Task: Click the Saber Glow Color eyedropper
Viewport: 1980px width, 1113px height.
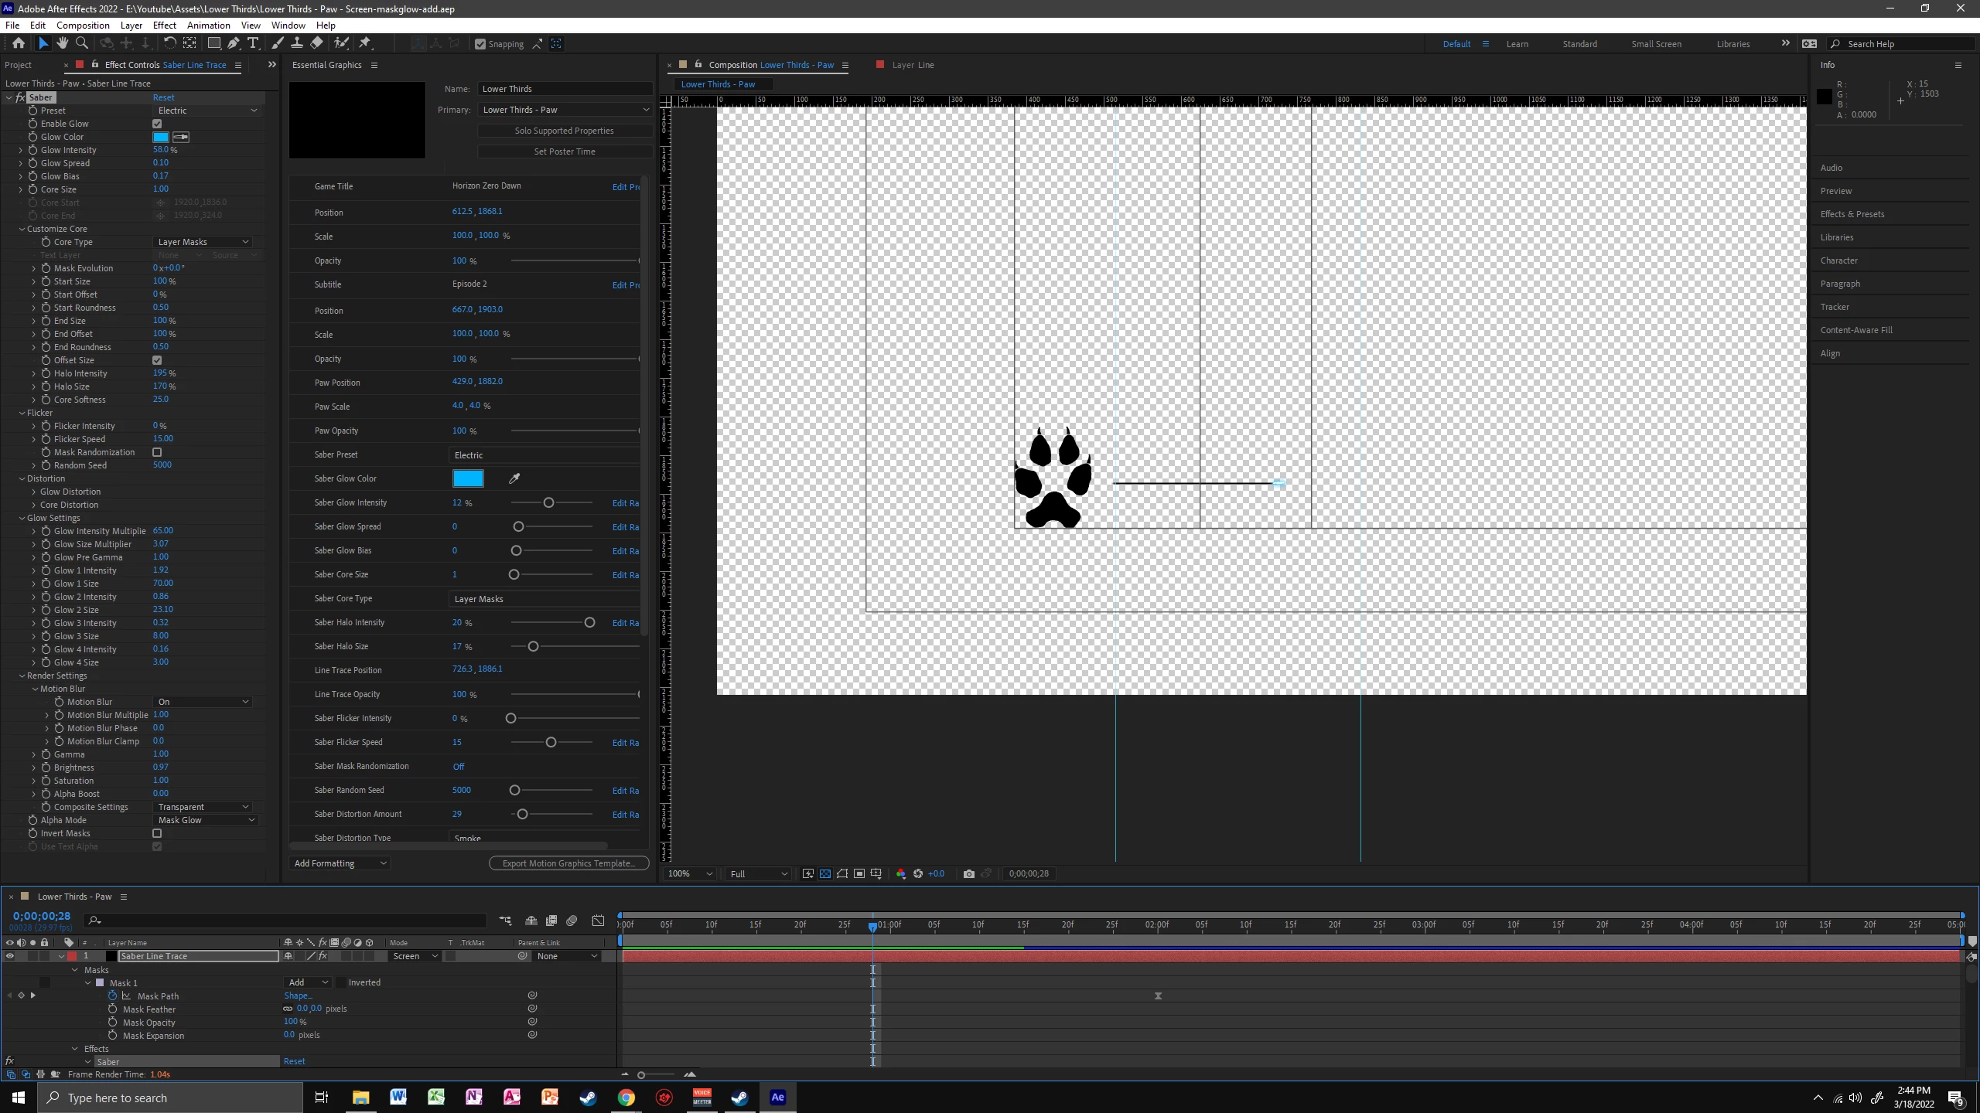Action: [x=514, y=478]
